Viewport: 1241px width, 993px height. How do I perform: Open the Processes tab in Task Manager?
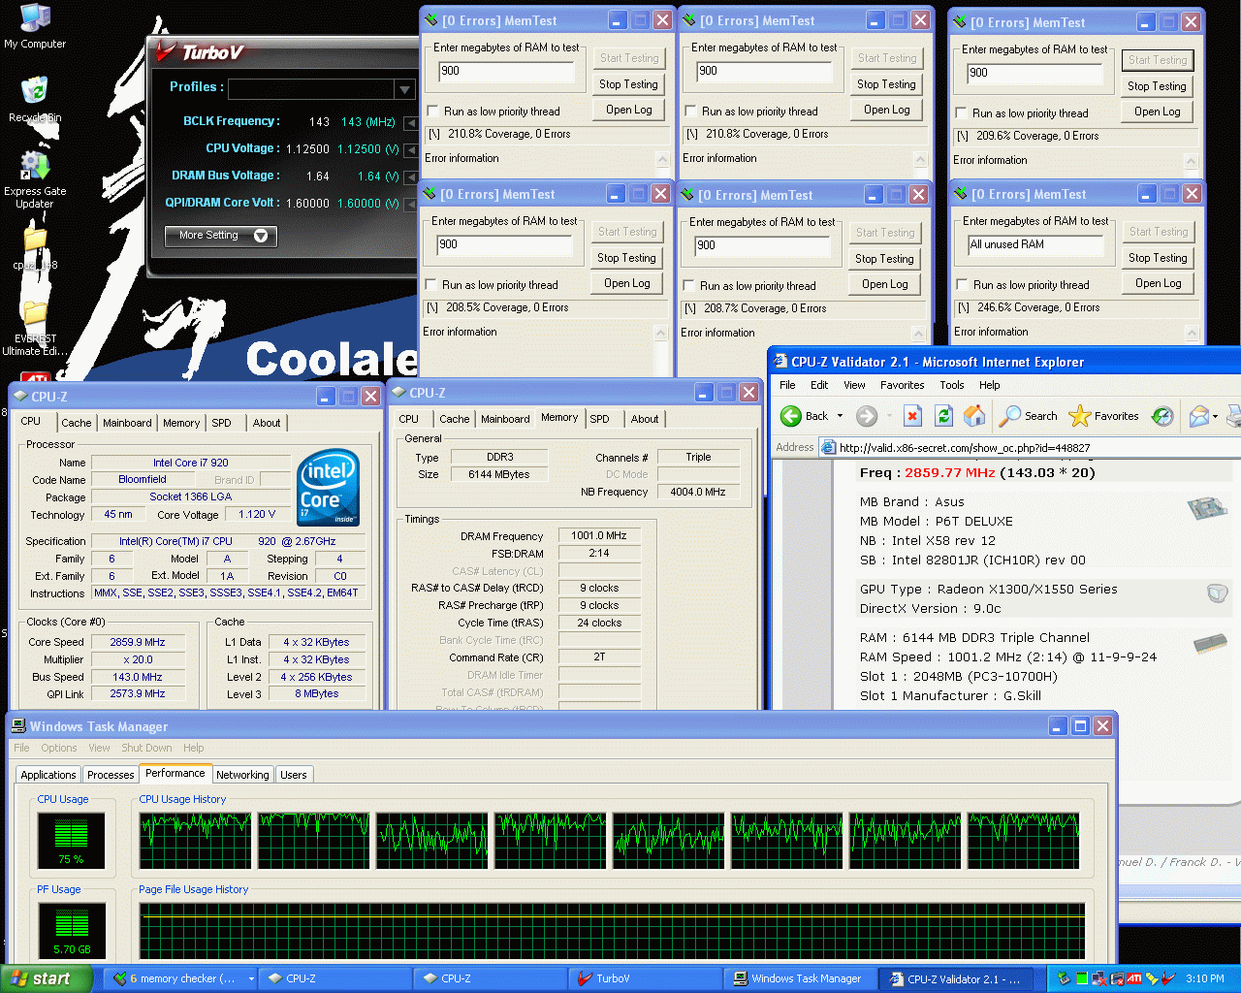[x=111, y=775]
